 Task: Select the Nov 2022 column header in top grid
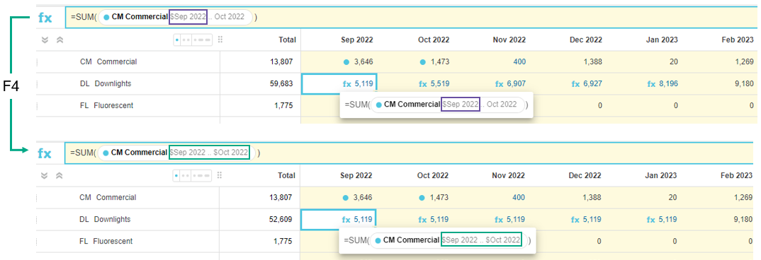pos(509,40)
